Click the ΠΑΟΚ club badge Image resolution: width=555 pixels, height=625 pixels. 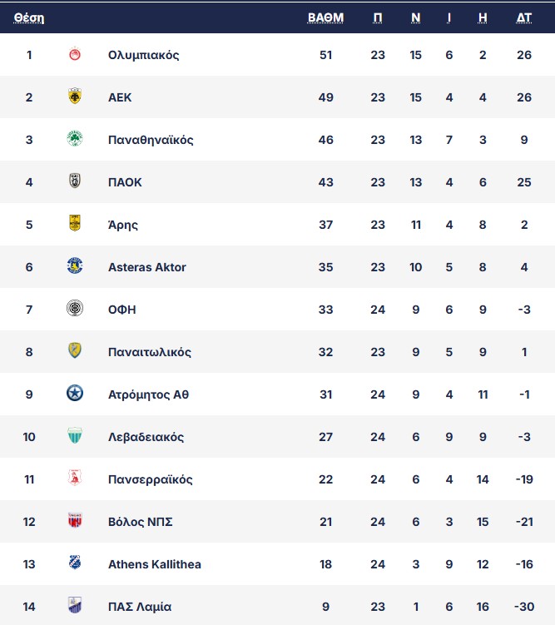pos(75,182)
